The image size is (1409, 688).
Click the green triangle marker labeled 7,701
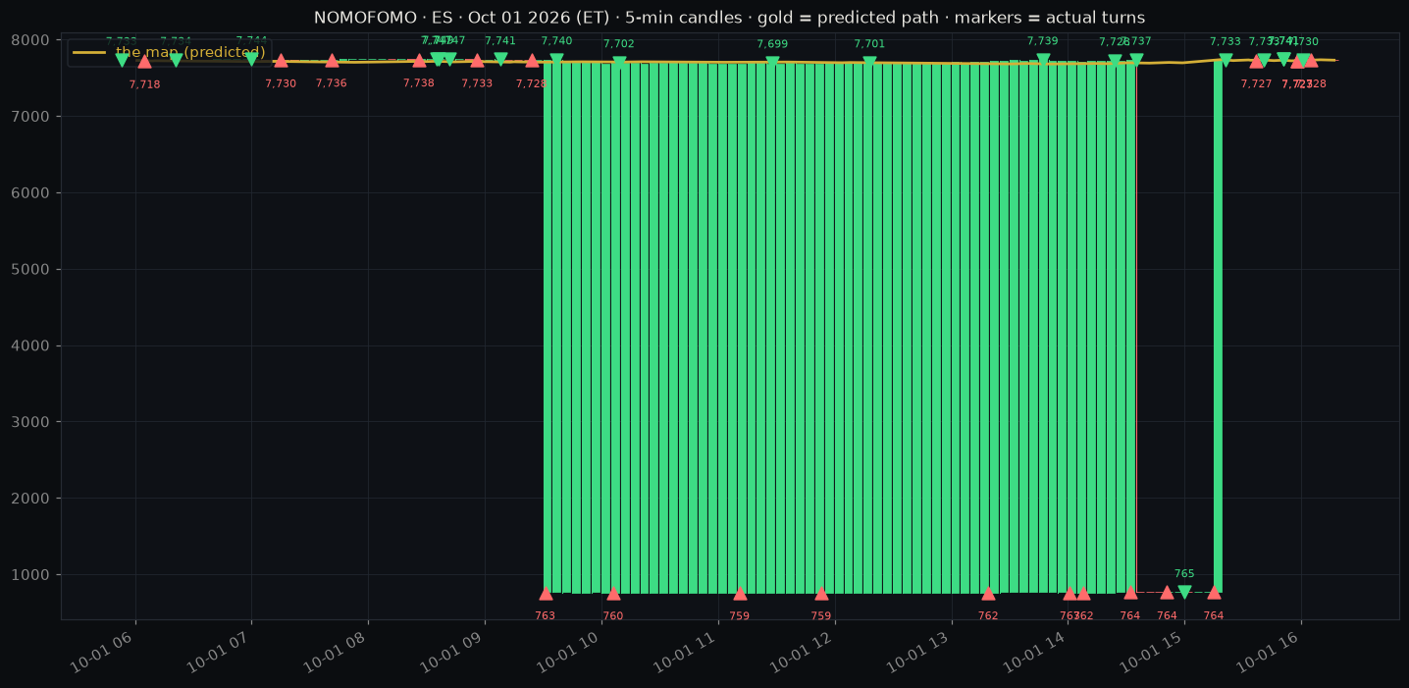[869, 63]
